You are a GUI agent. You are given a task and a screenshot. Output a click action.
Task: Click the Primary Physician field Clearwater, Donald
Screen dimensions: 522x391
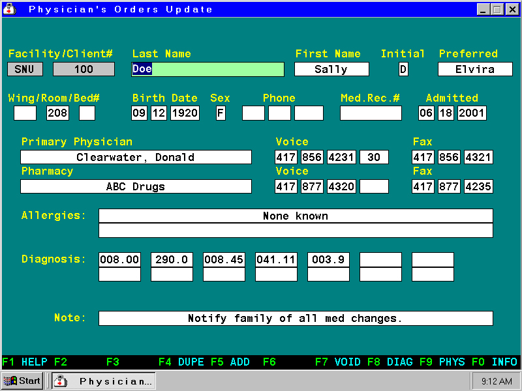136,157
